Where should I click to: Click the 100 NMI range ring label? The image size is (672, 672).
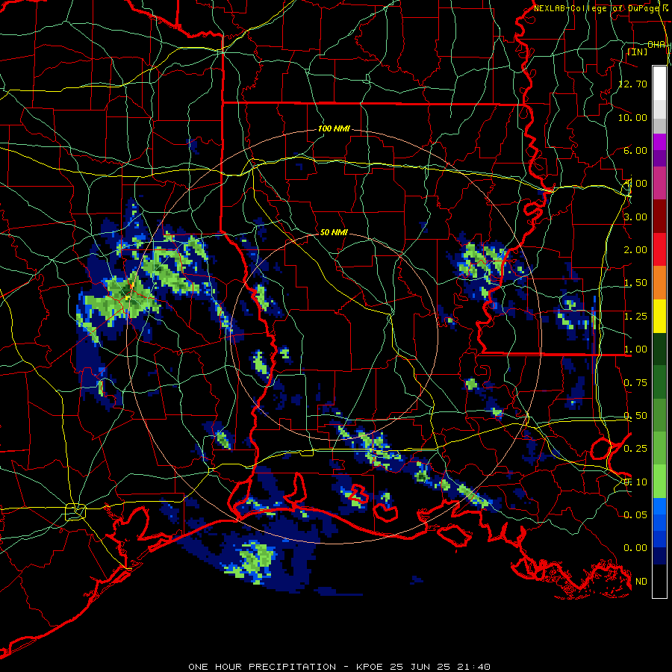point(334,128)
